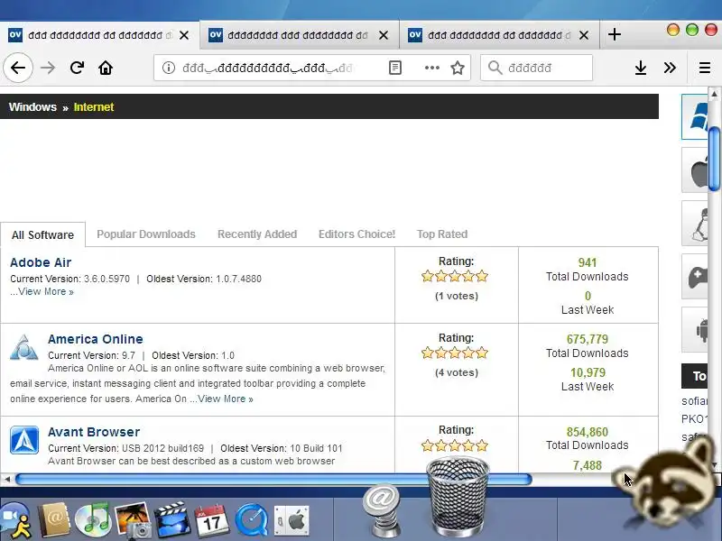Select the Windows platform sidebar icon
Image resolution: width=722 pixels, height=541 pixels.
[695, 117]
